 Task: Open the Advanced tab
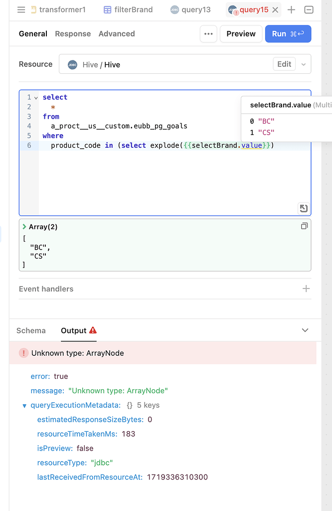tap(117, 34)
